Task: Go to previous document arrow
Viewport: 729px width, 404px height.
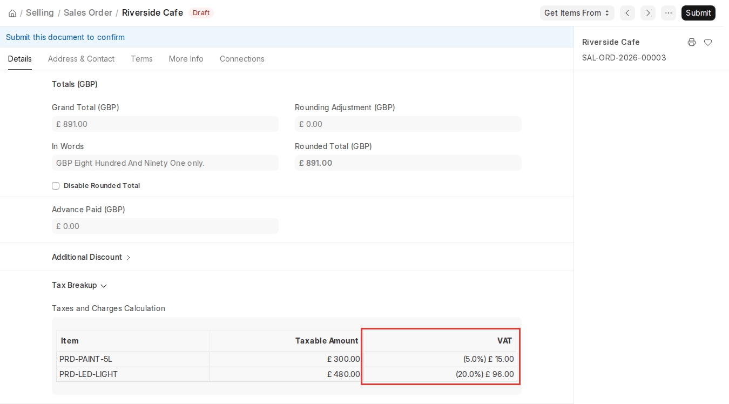Action: click(627, 13)
